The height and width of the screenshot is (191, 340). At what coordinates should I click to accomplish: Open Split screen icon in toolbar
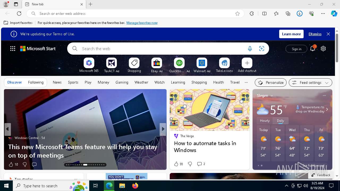click(x=264, y=14)
